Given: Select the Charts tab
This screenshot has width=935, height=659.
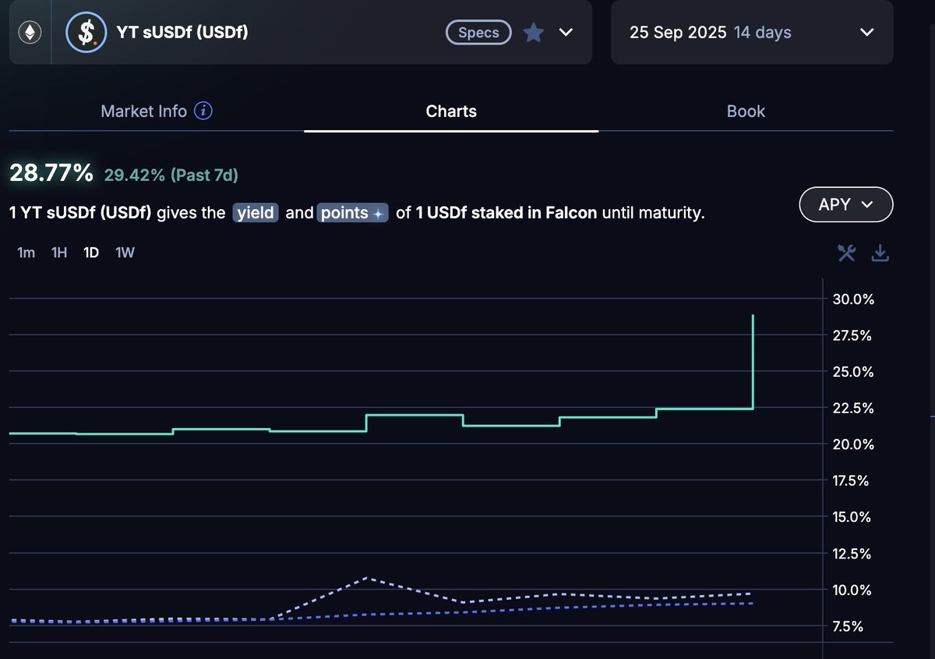Looking at the screenshot, I should point(451,111).
